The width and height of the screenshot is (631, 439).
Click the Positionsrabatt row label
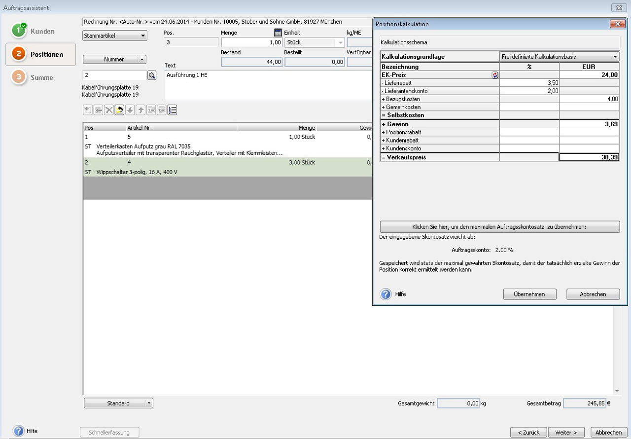point(401,132)
